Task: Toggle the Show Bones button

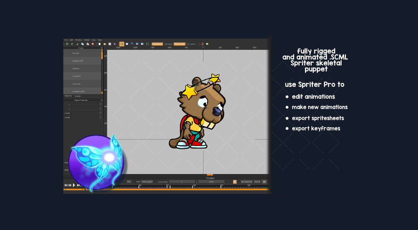Action: point(157,44)
